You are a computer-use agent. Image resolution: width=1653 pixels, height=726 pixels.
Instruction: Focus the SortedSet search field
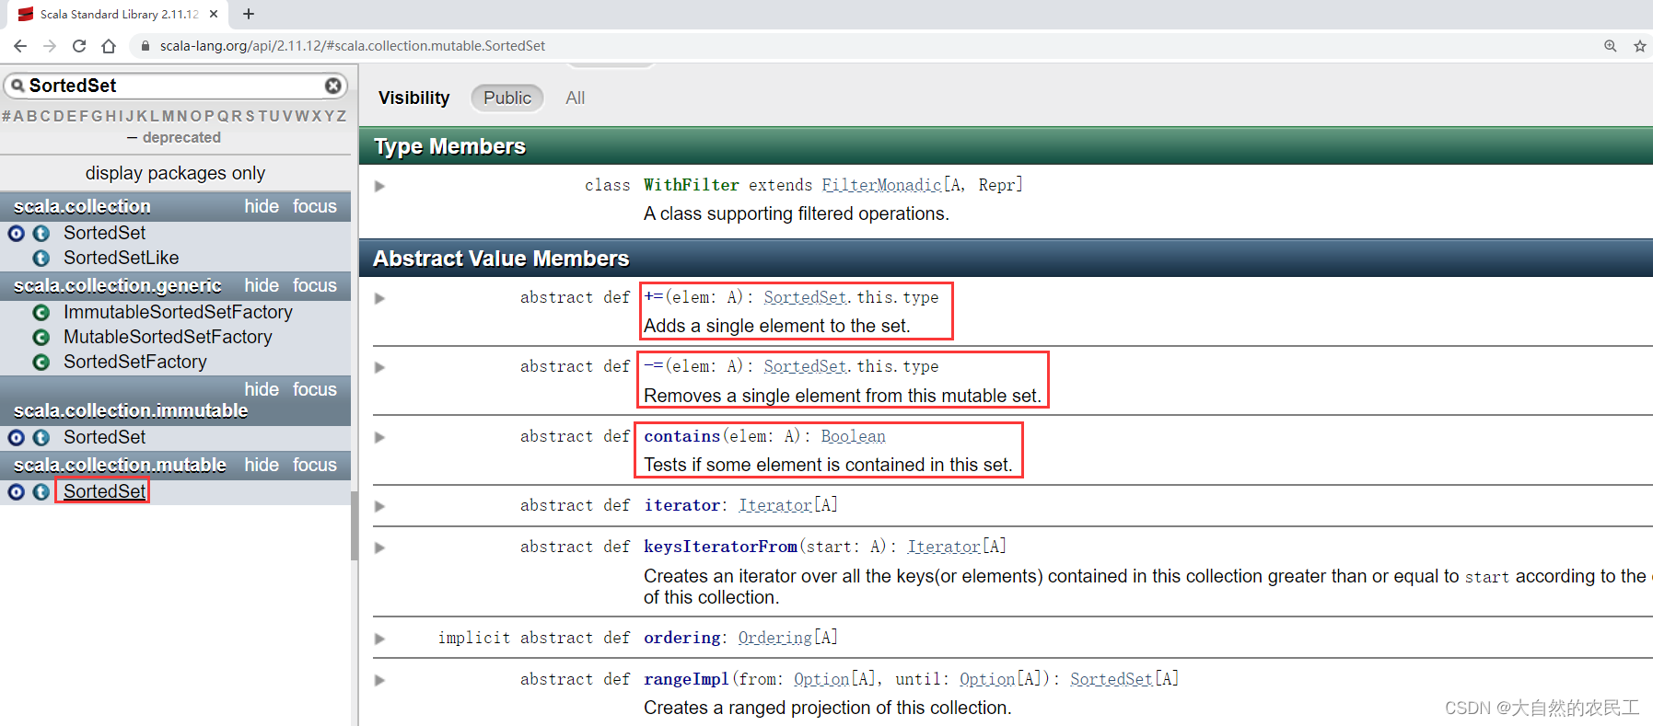tap(175, 86)
